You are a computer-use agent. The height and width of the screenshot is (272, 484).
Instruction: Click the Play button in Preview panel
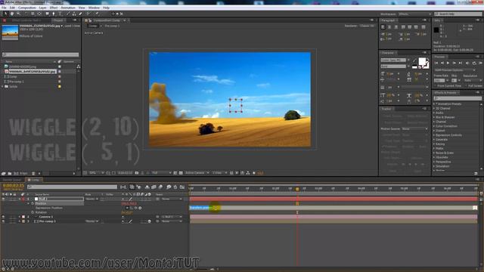click(448, 63)
